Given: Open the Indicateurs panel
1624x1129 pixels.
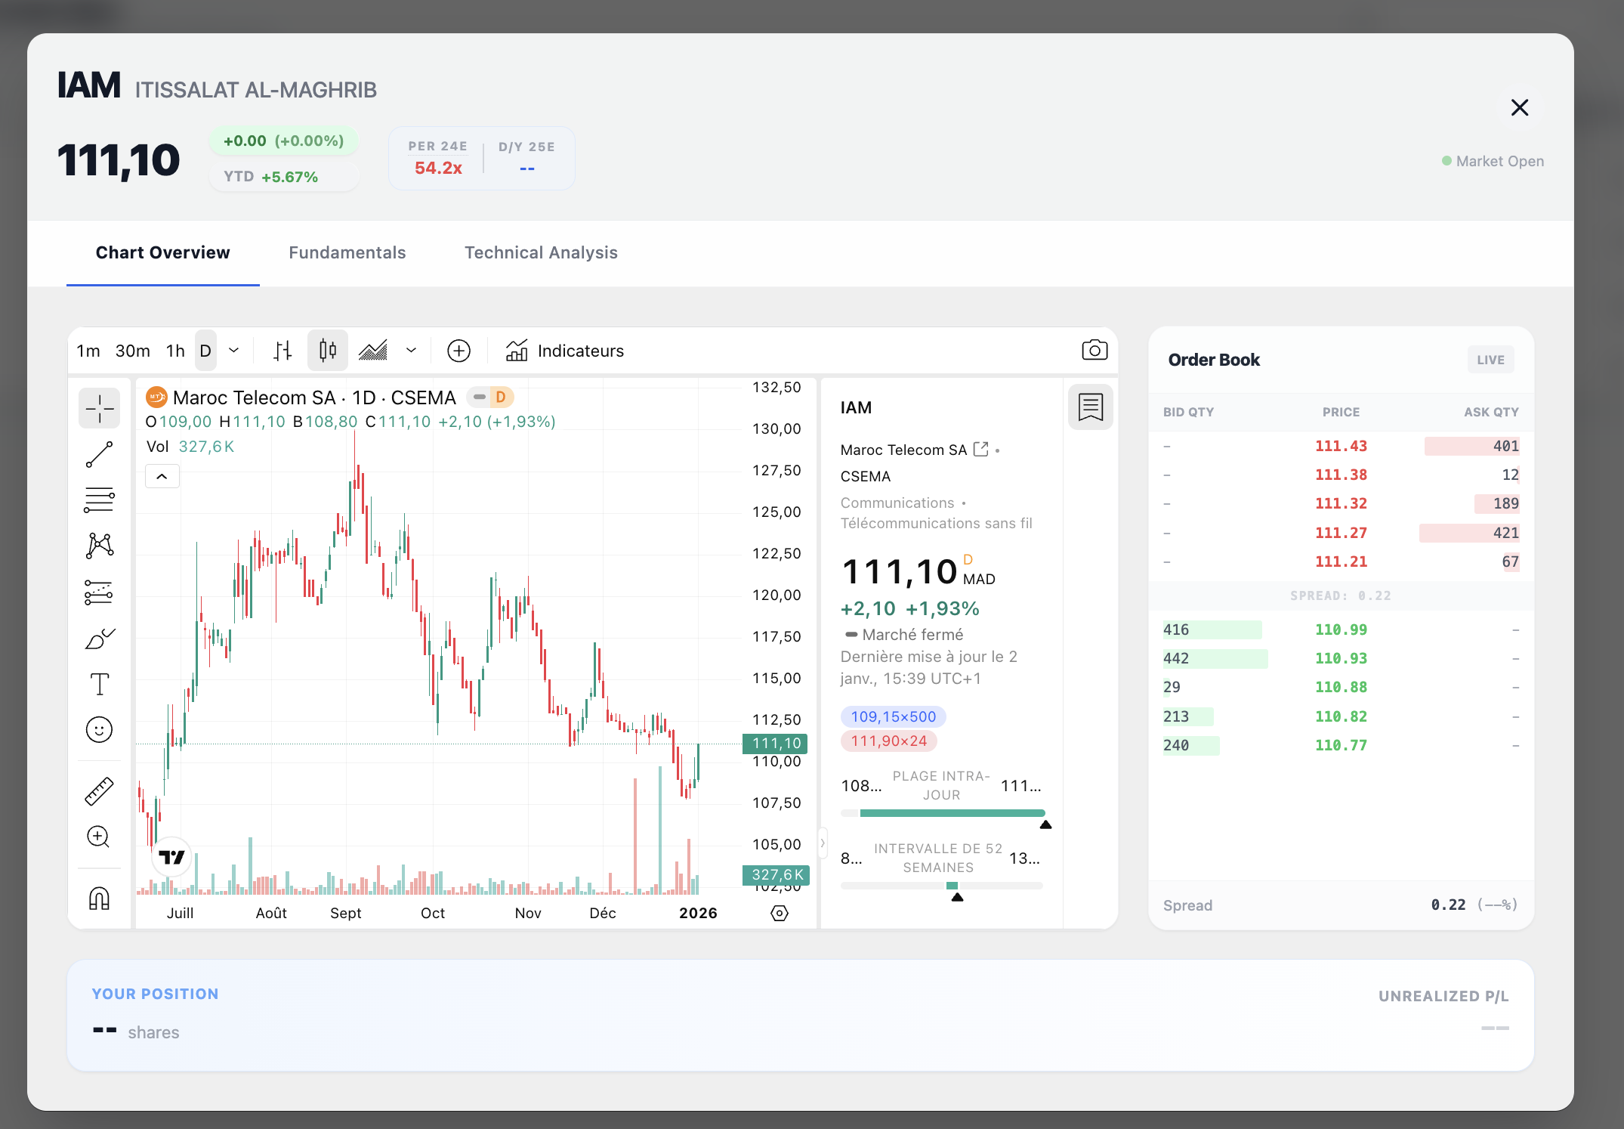Looking at the screenshot, I should click(x=565, y=350).
